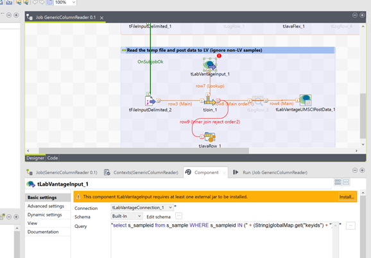Click the lower left panel scroll up arrow
The image size is (371, 258).
pyautogui.click(x=17, y=228)
